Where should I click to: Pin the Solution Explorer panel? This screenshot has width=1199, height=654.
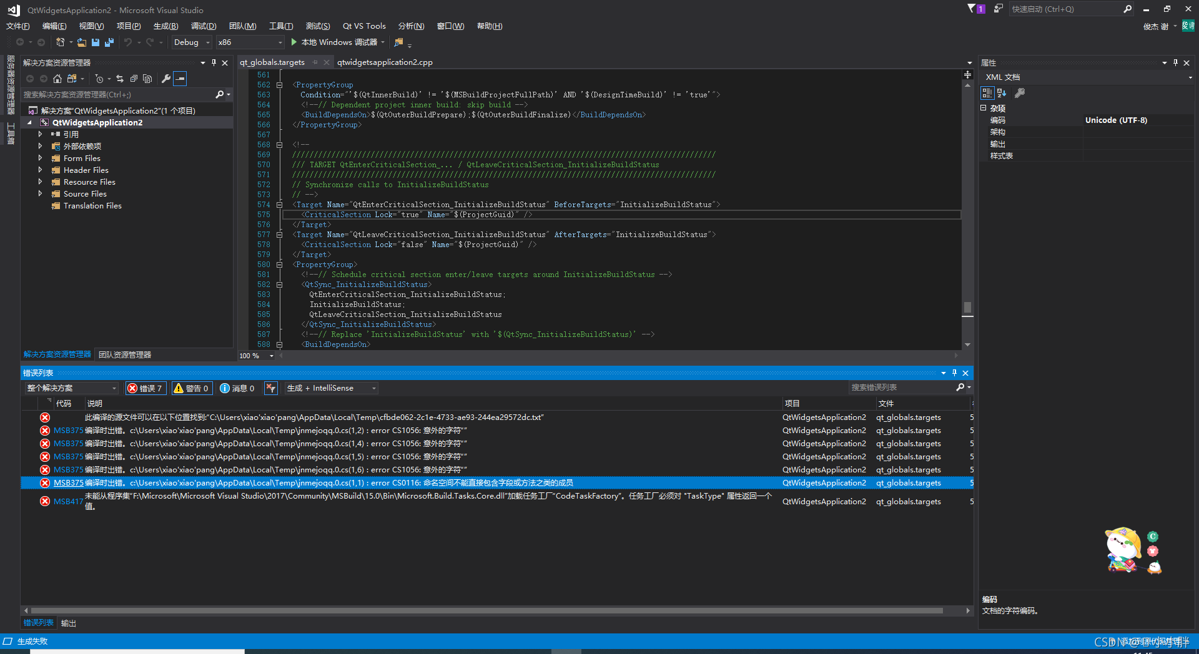click(x=214, y=62)
